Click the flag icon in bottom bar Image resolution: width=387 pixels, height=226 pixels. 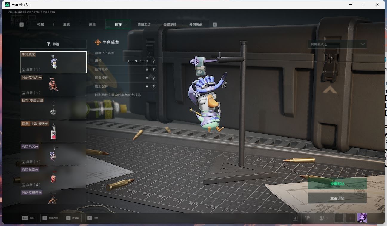point(307,218)
